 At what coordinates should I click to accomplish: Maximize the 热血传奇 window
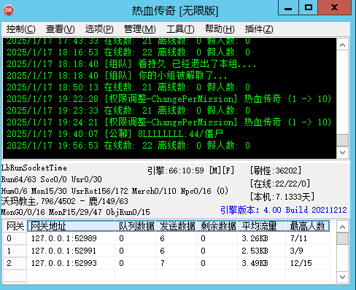(309, 8)
